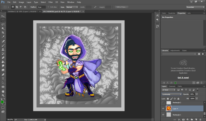Toggle lock transparent pixels
The height and width of the screenshot is (121, 206).
(x=168, y=99)
